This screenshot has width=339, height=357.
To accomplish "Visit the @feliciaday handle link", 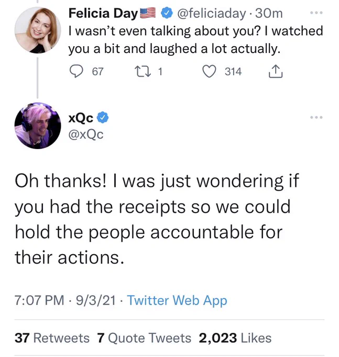I will pyautogui.click(x=211, y=14).
